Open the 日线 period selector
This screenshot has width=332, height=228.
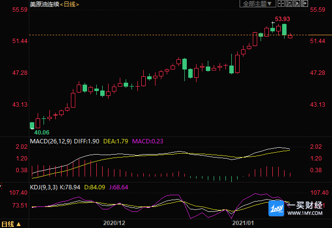[x=11, y=224]
